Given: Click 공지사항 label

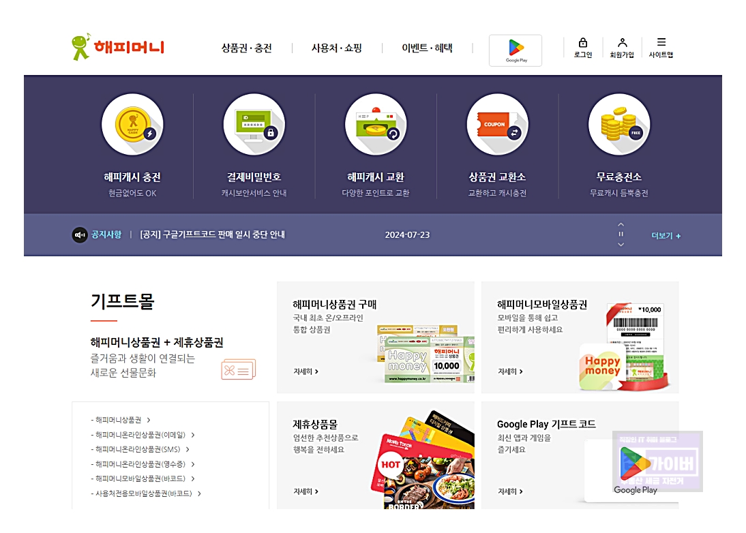Looking at the screenshot, I should (x=106, y=235).
